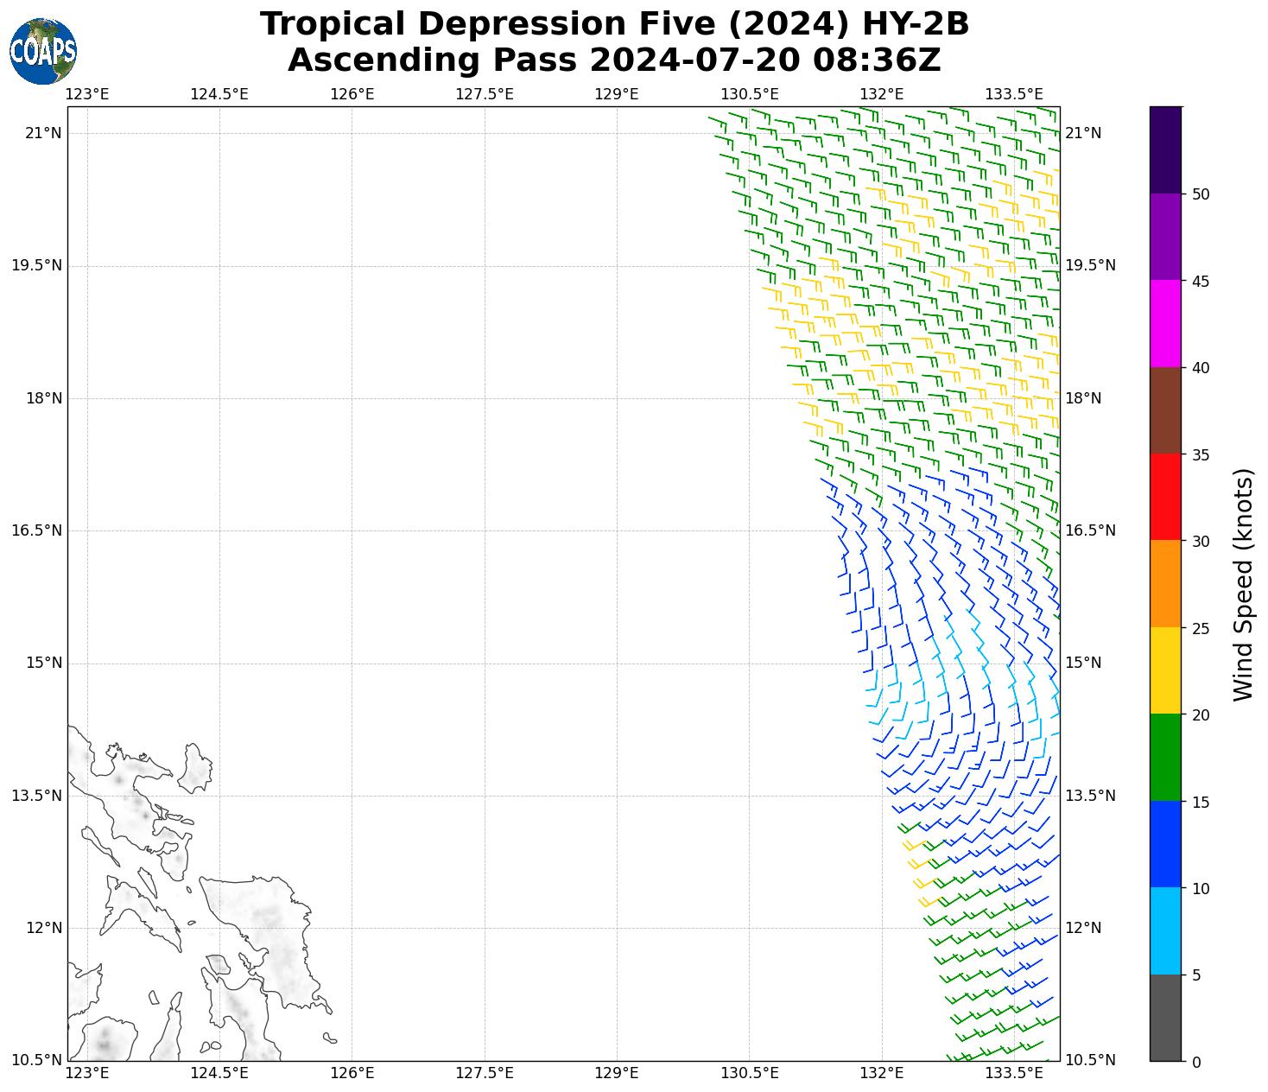This screenshot has height=1092, width=1268.
Task: Click the 129°E label on the bottom axis
Action: [617, 1073]
